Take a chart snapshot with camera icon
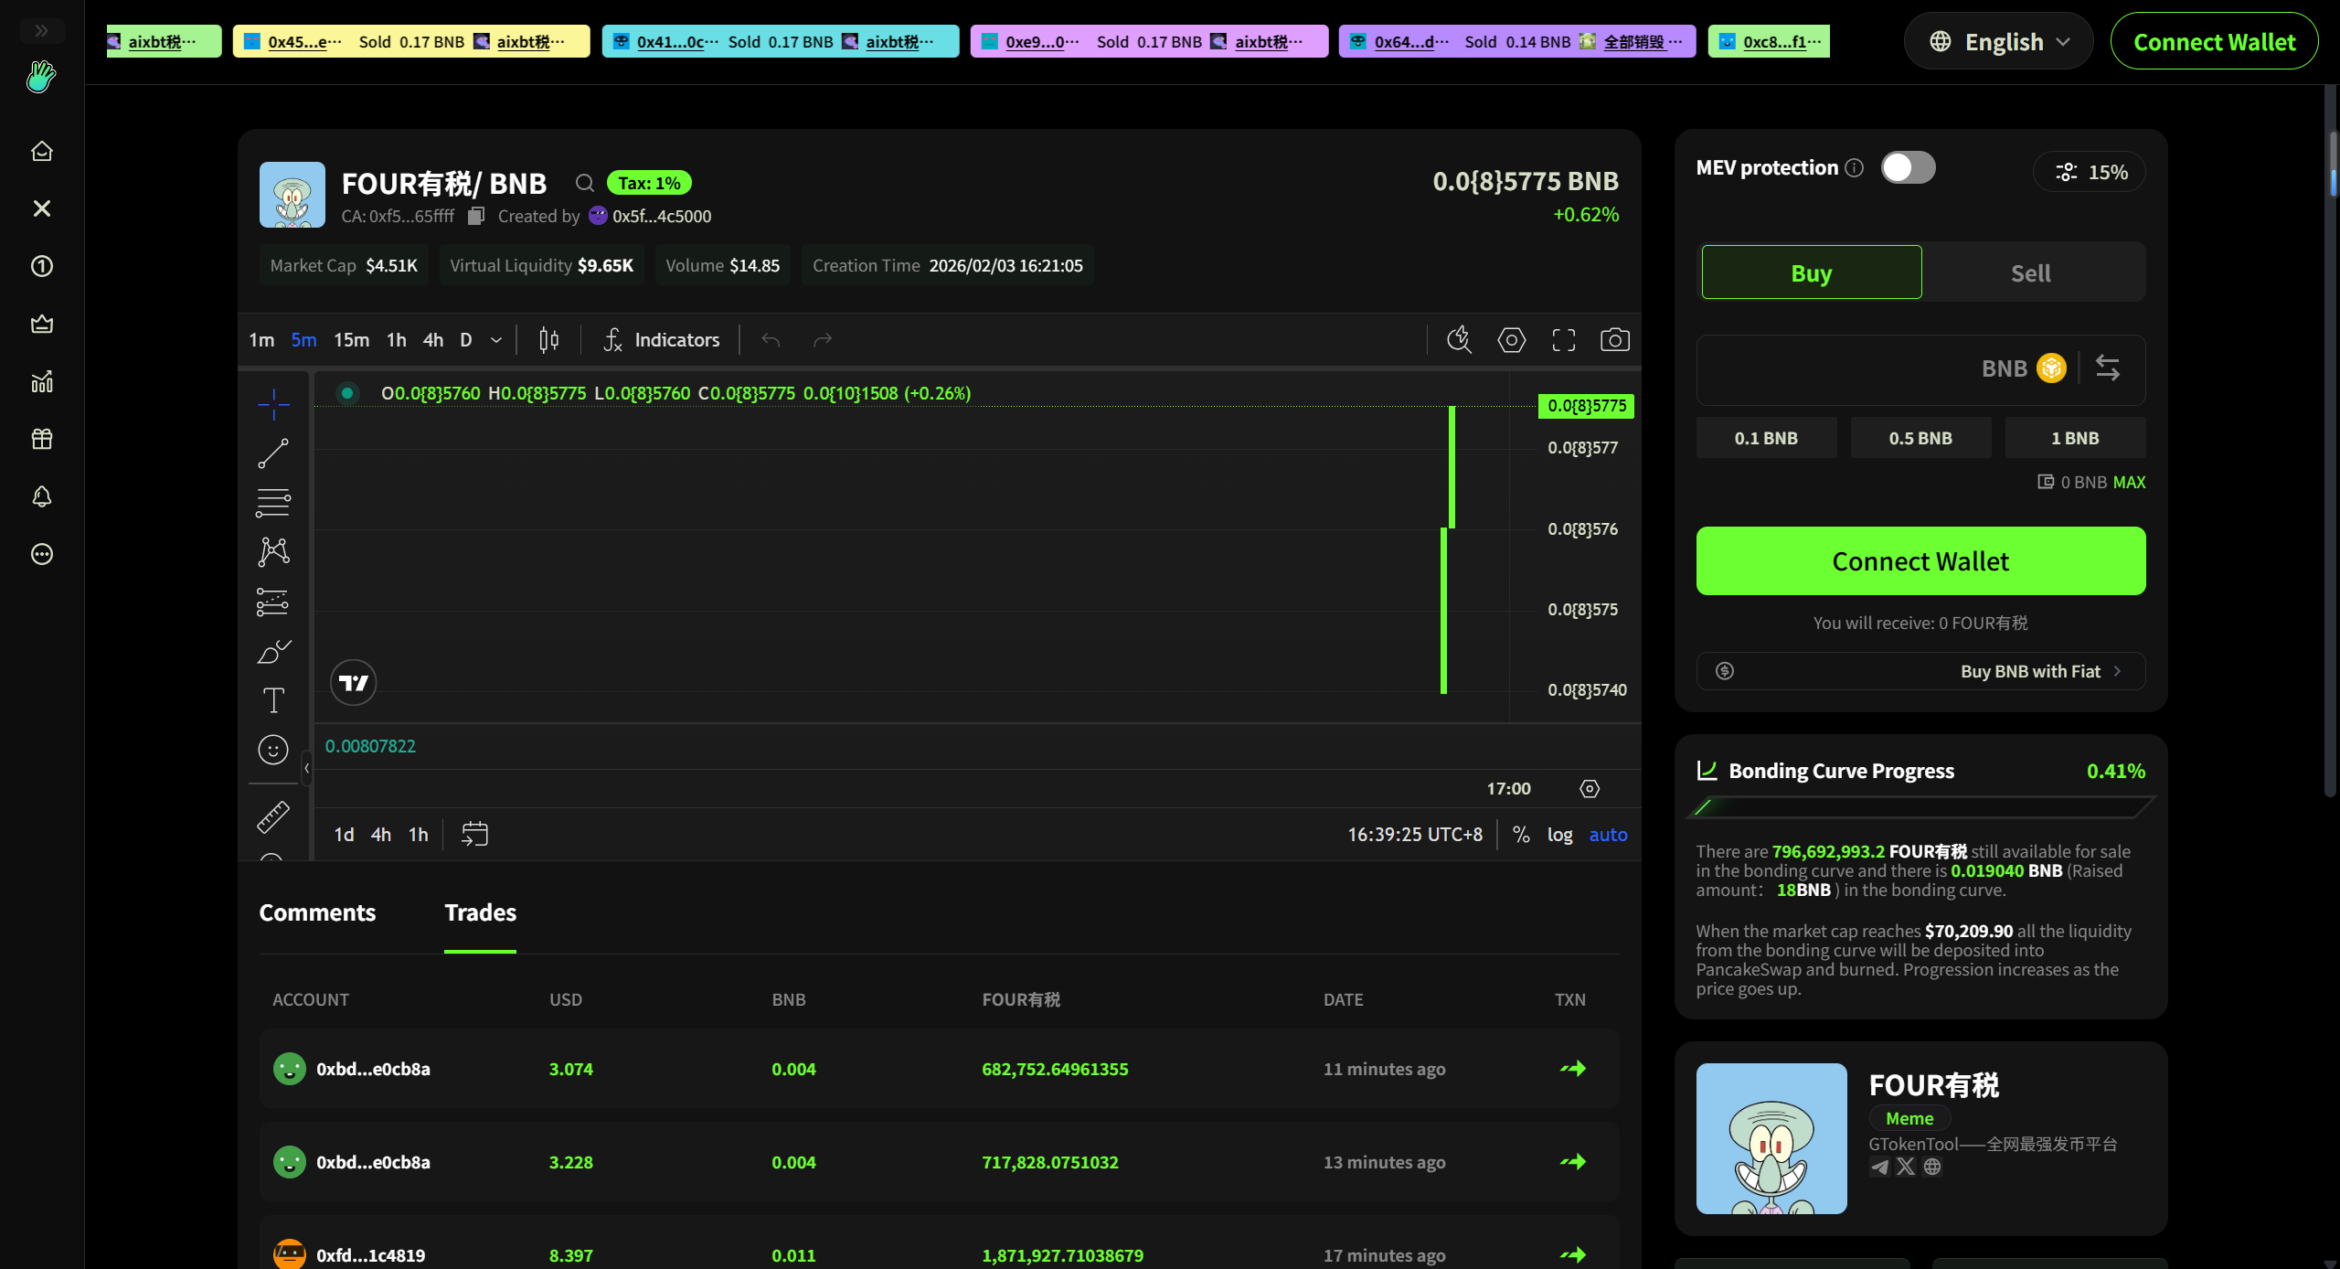Screen dimensions: 2340x1269 coord(1614,340)
